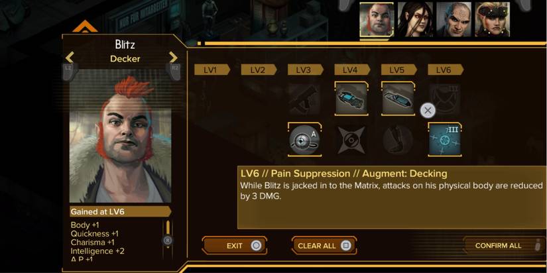
Task: Click the CONFIRM ALL button
Action: (x=498, y=245)
